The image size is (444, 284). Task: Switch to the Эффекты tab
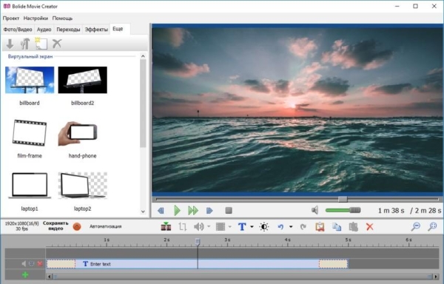pyautogui.click(x=96, y=30)
